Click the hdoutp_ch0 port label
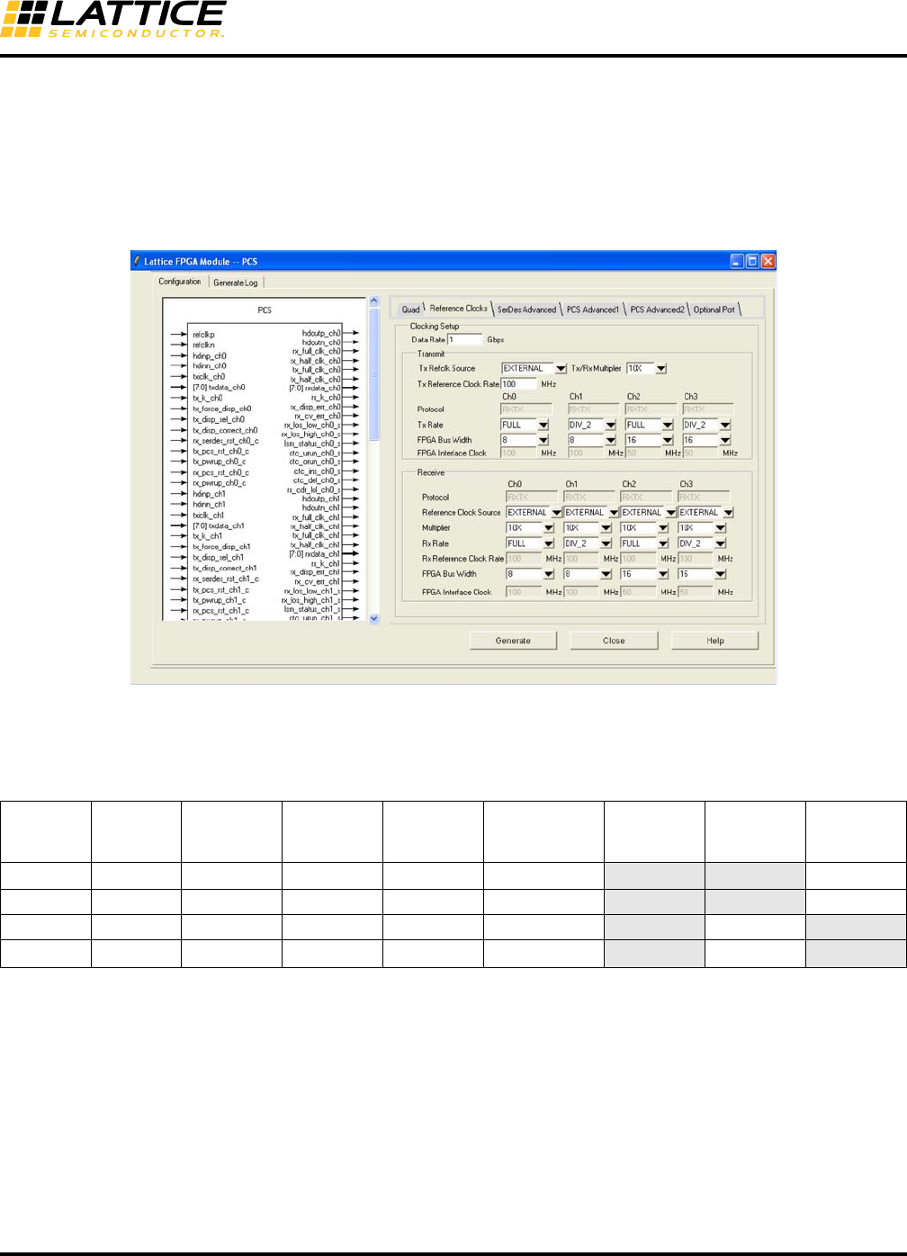907x1256 pixels. (321, 334)
